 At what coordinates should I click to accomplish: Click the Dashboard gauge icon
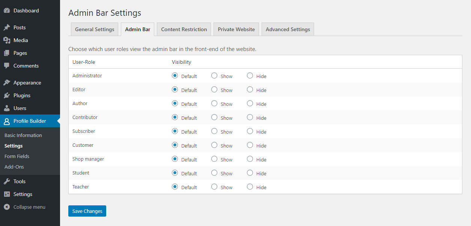point(7,11)
